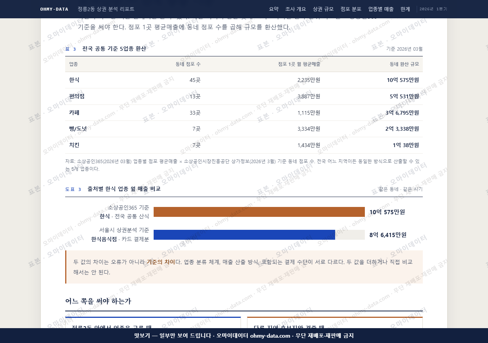Click the 정릉2동 상권 분석 리포트 title
This screenshot has height=343, width=488.
(x=106, y=9)
